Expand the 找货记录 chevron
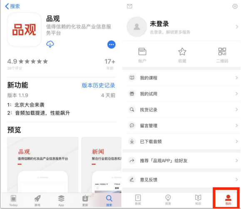The height and width of the screenshot is (209, 241). [237, 109]
